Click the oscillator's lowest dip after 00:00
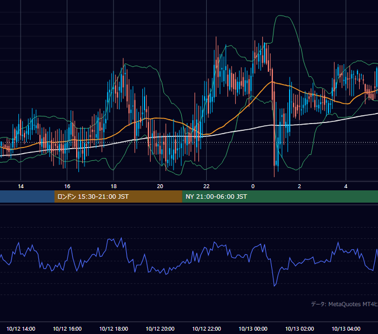This screenshot has width=378, height=334. point(275,286)
